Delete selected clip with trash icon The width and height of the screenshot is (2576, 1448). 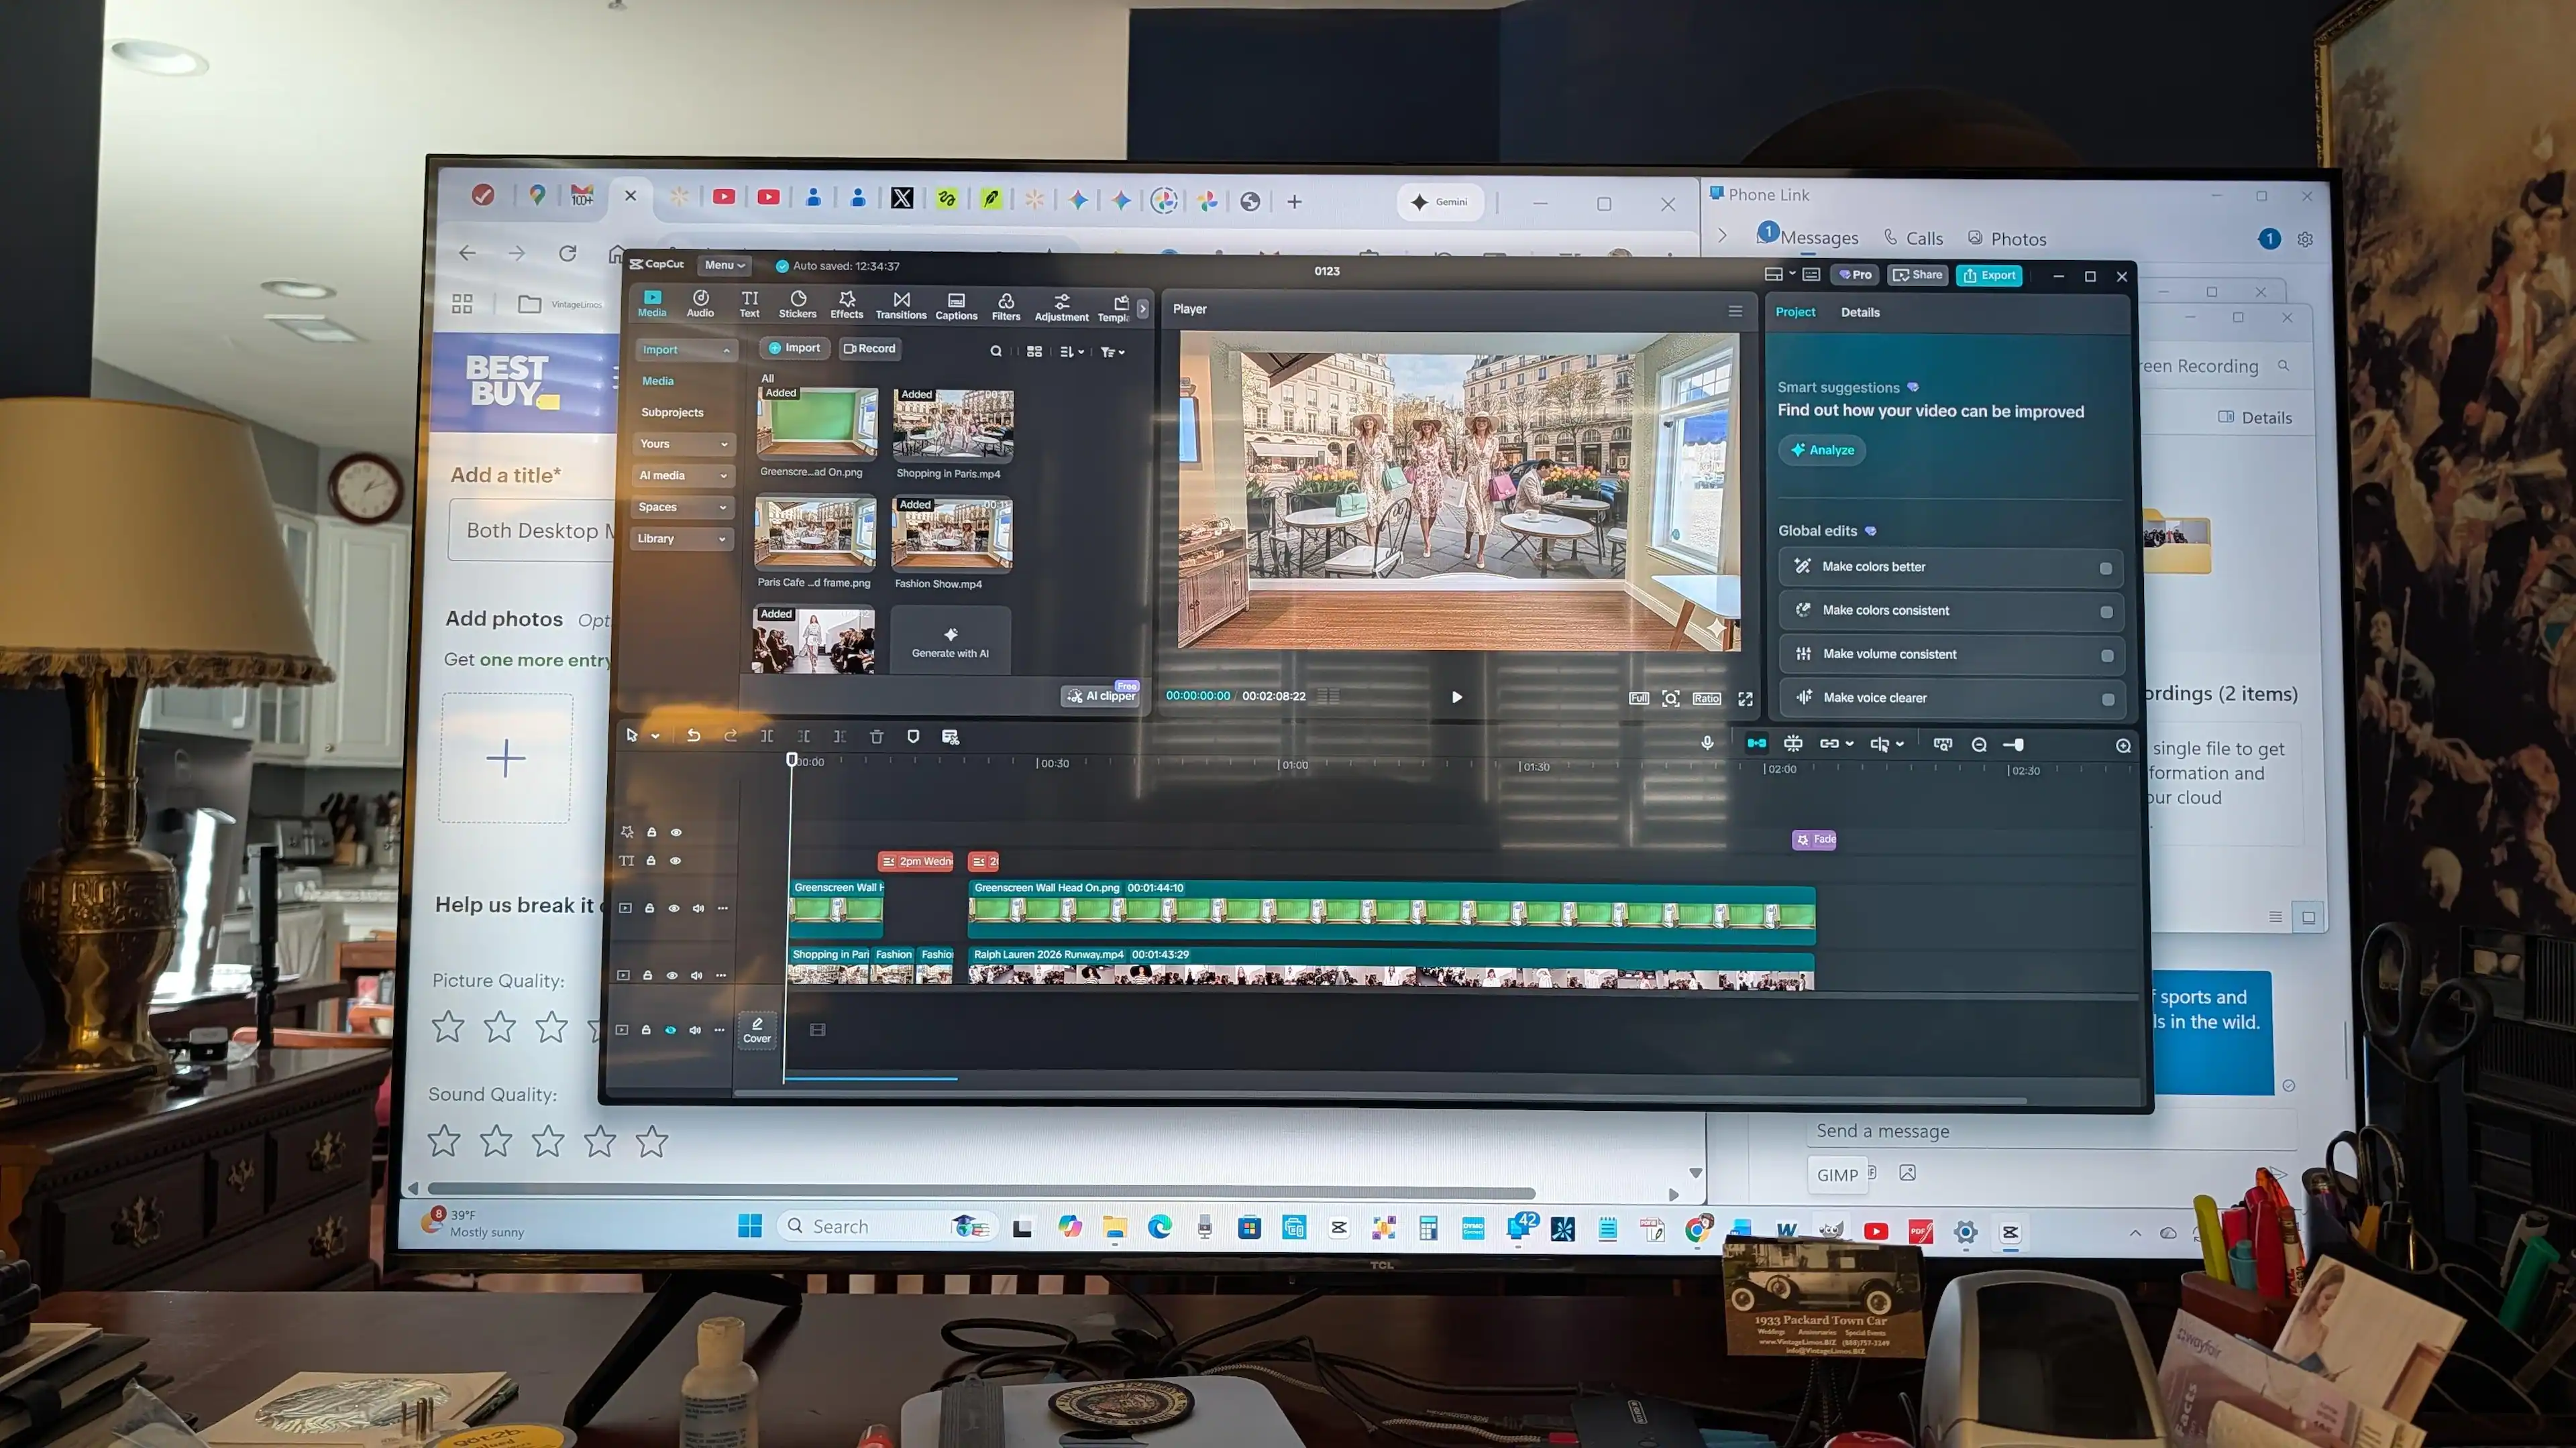tap(876, 737)
